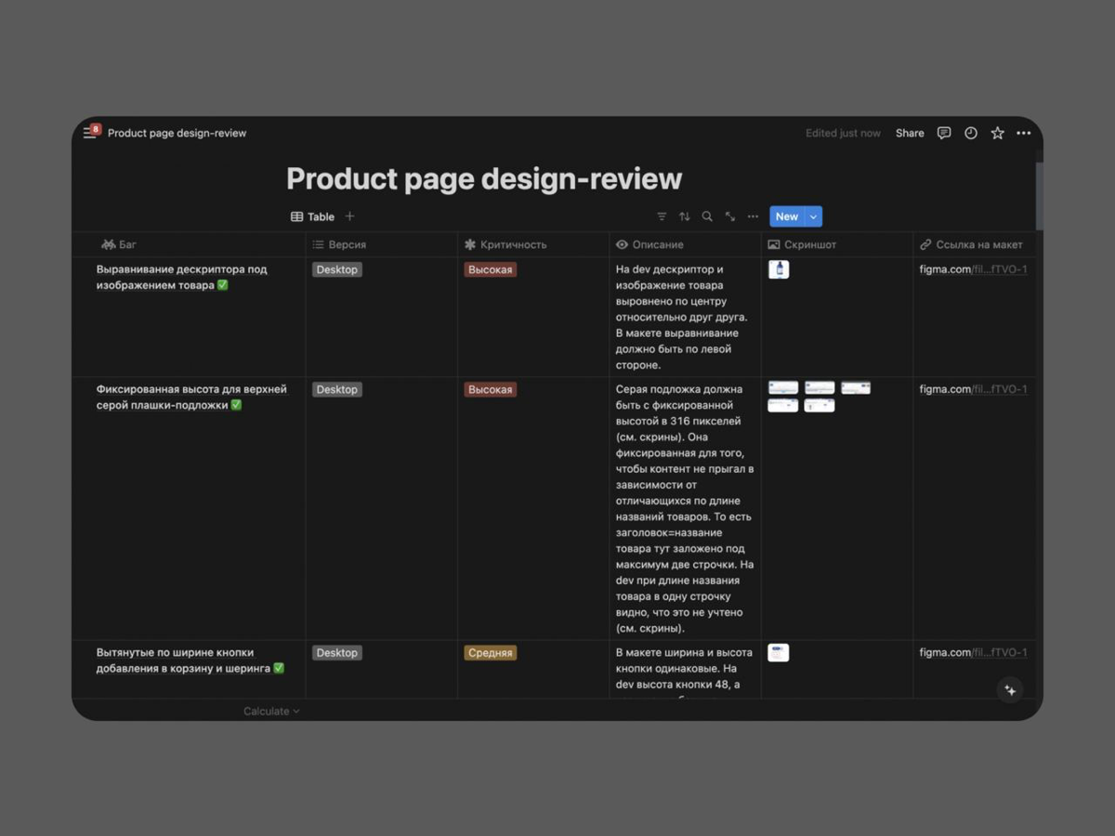The height and width of the screenshot is (836, 1115).
Task: Expand the New button dropdown arrow
Action: (x=813, y=216)
